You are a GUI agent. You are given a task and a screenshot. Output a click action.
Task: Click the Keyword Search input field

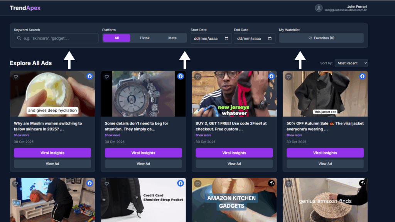(x=58, y=38)
